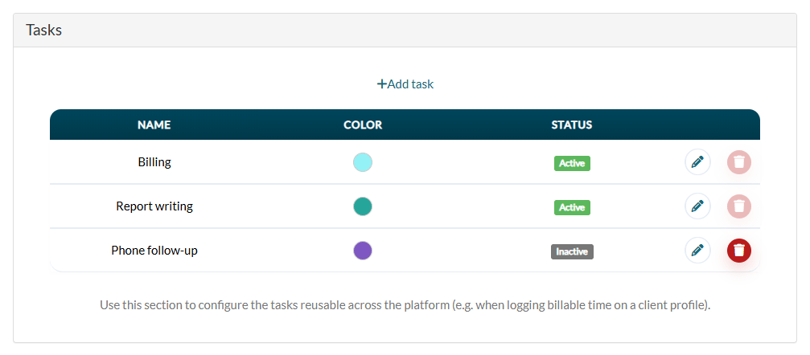Image resolution: width=810 pixels, height=355 pixels.
Task: Select the Report writing task name
Action: 154,206
